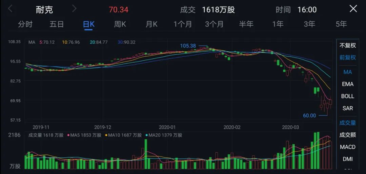
Task: Select DMI sub-chart indicator
Action: click(348, 159)
